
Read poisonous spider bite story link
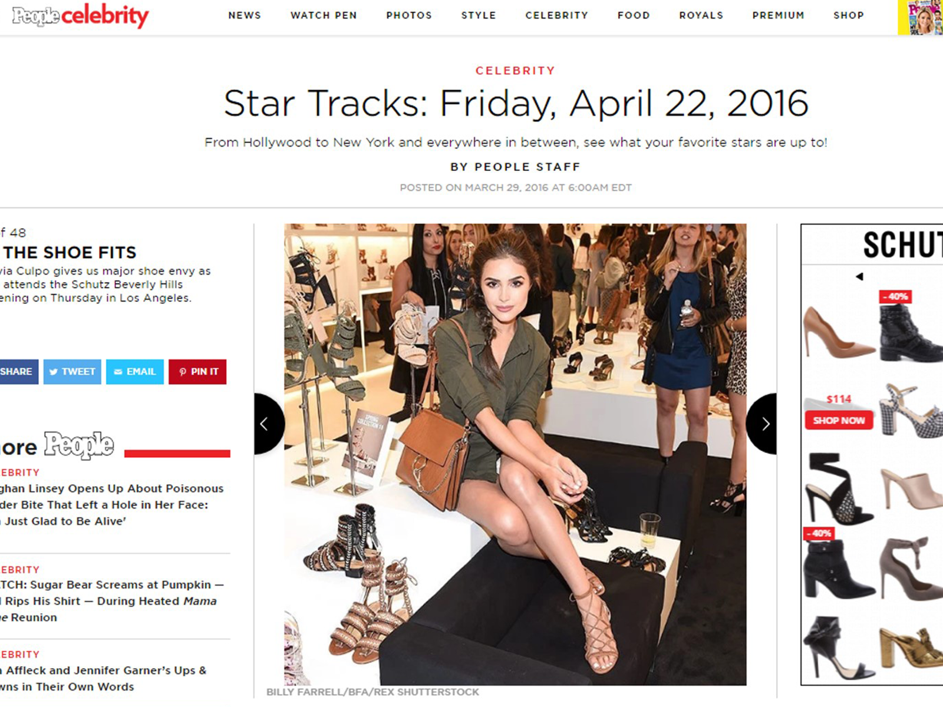(111, 505)
